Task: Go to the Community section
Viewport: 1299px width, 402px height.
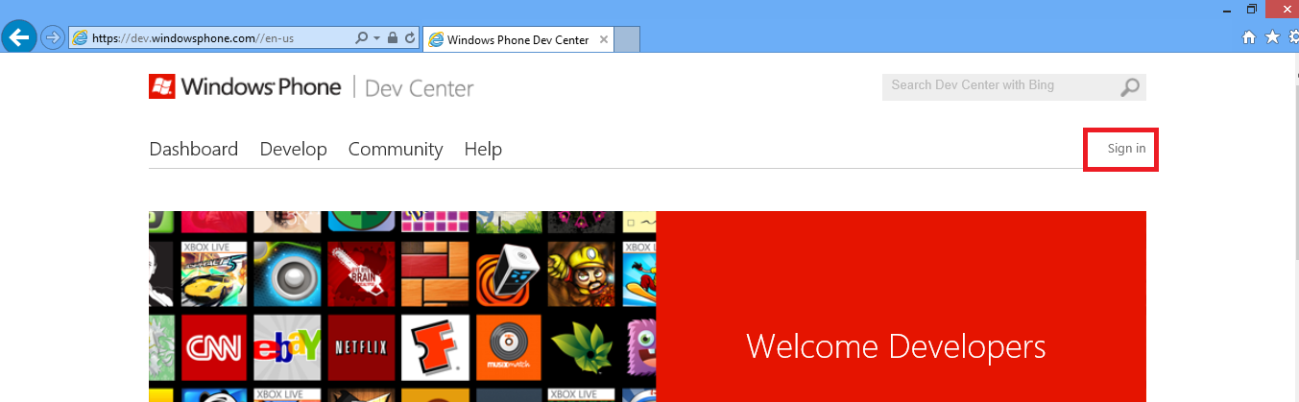Action: [395, 149]
